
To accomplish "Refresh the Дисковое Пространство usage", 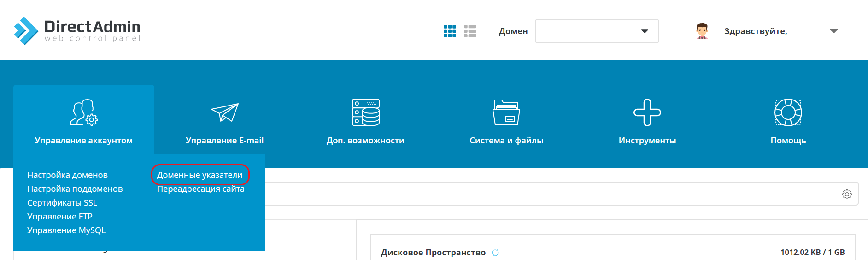I will tap(495, 253).
